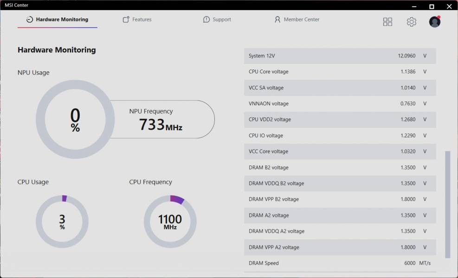Select the VCC SA voltage row
This screenshot has height=278, width=458.
point(340,88)
